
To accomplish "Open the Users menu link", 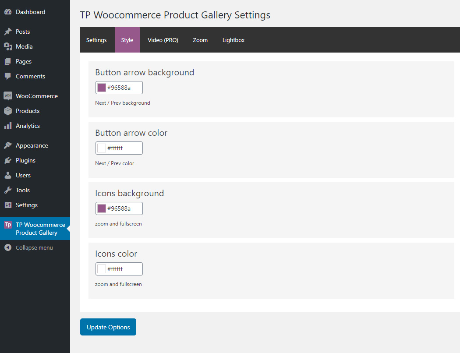I will point(23,175).
